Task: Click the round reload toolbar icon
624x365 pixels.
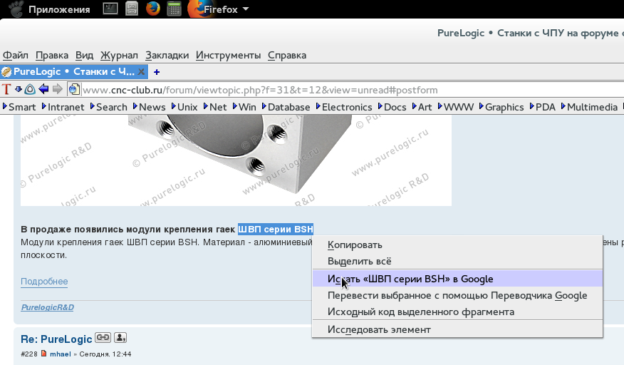Action: click(x=30, y=89)
